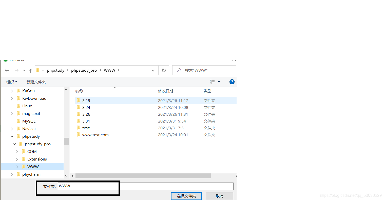The image size is (384, 200).
Task: Open the 组织 menu
Action: click(x=12, y=82)
